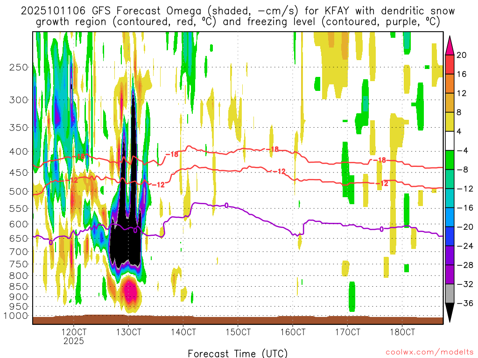478x358 pixels.
Task: Click the 250 pressure level label
Action: pos(19,67)
